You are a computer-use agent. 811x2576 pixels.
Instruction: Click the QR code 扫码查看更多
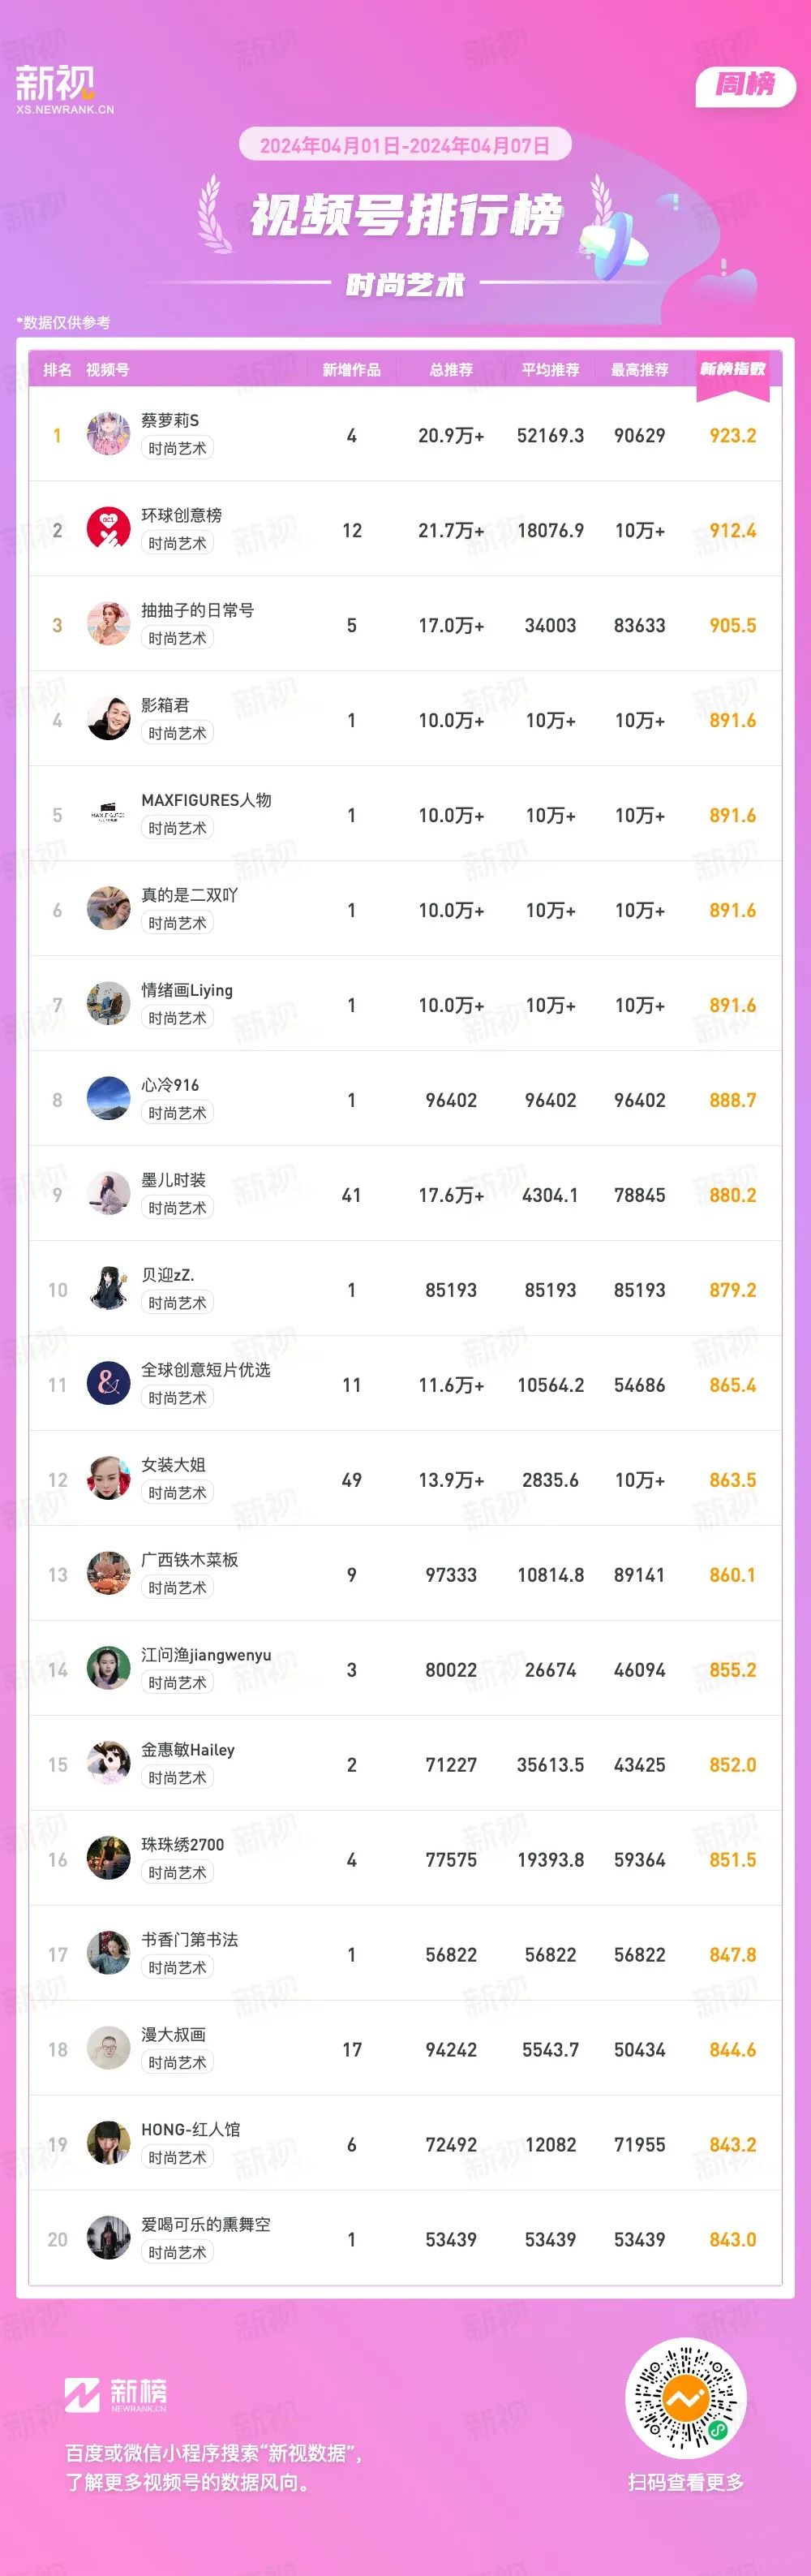tap(685, 2398)
